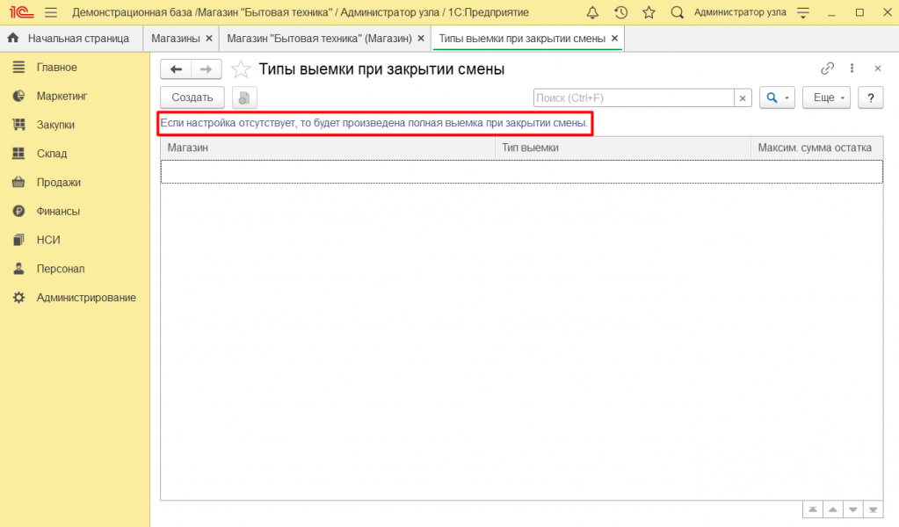The height and width of the screenshot is (527, 899).
Task: Click the 'Создать' button
Action: point(192,97)
